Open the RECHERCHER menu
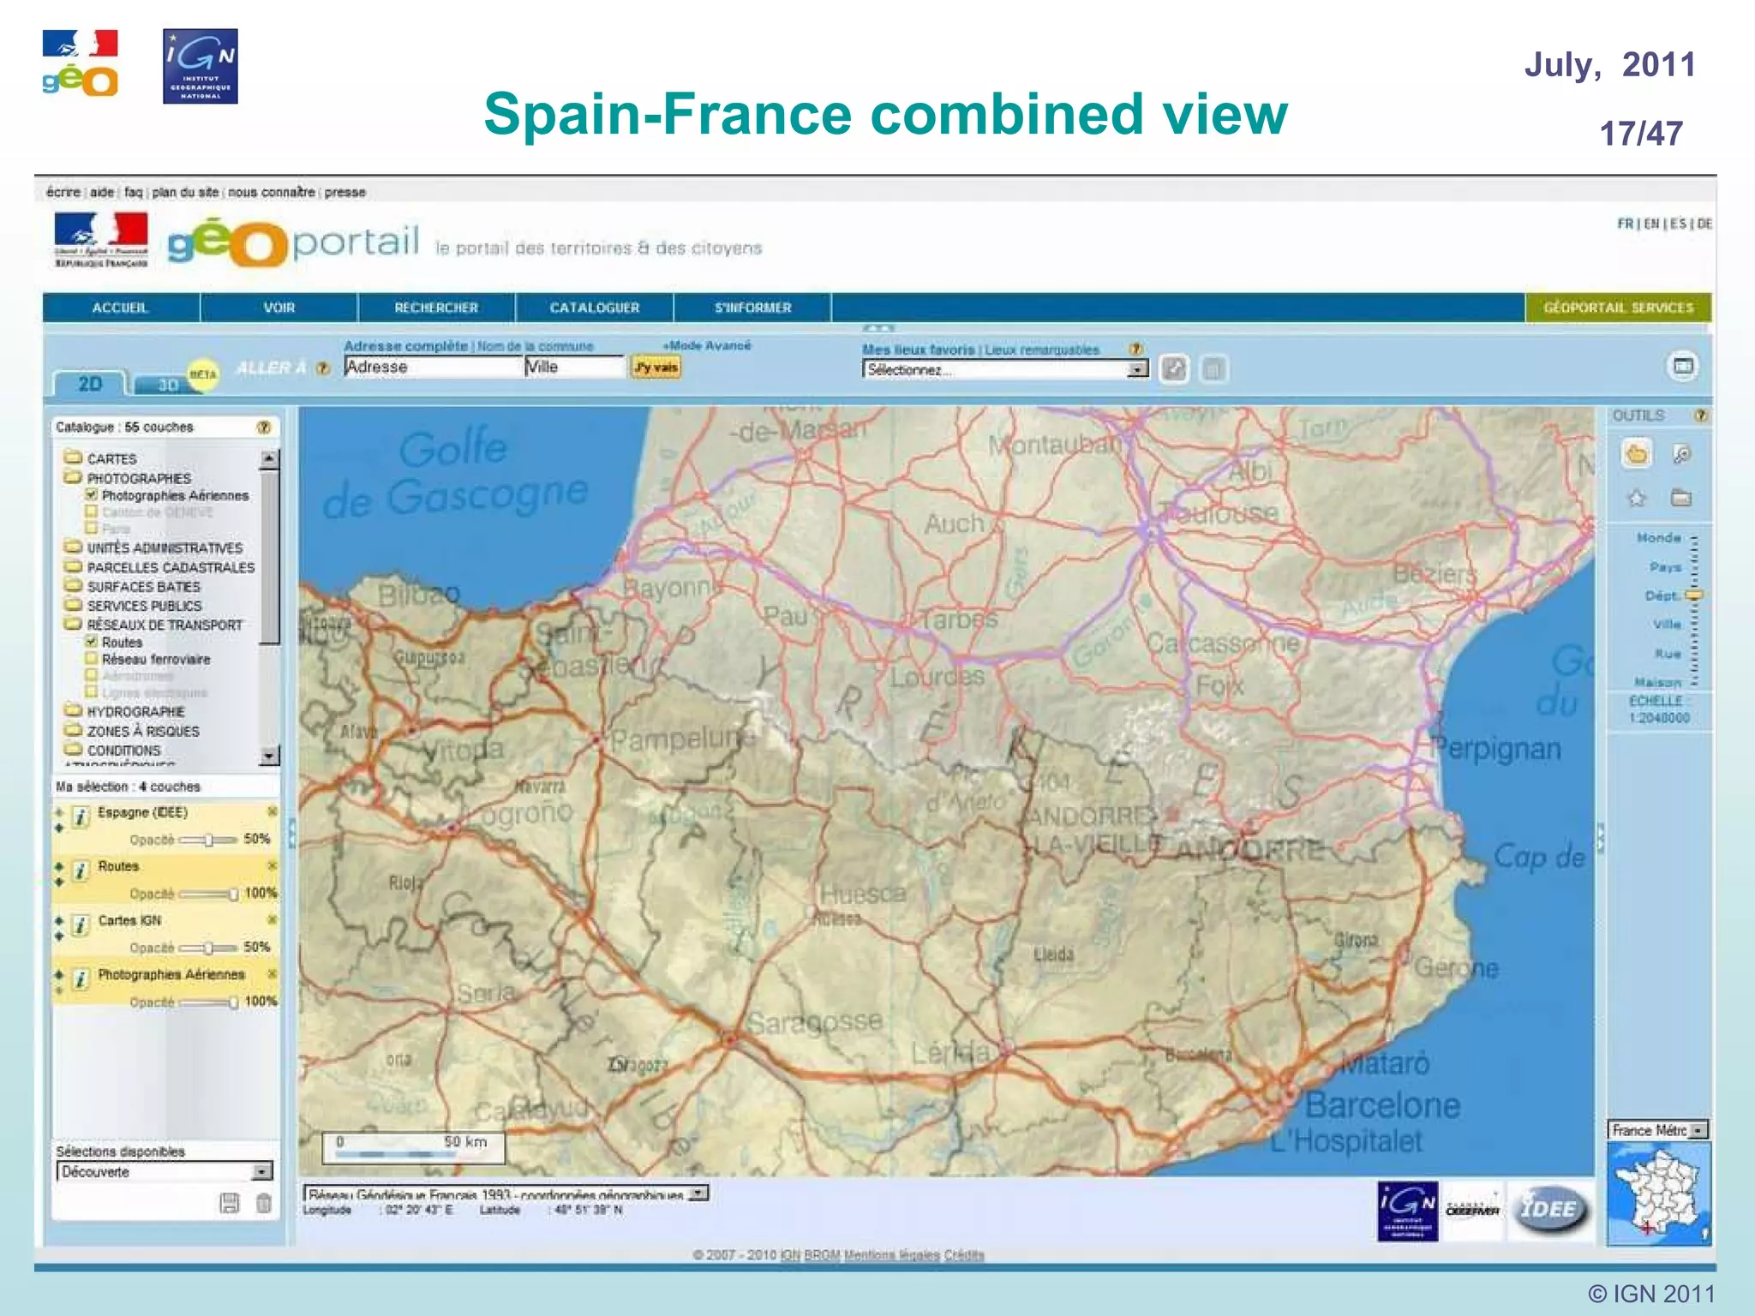 tap(437, 308)
